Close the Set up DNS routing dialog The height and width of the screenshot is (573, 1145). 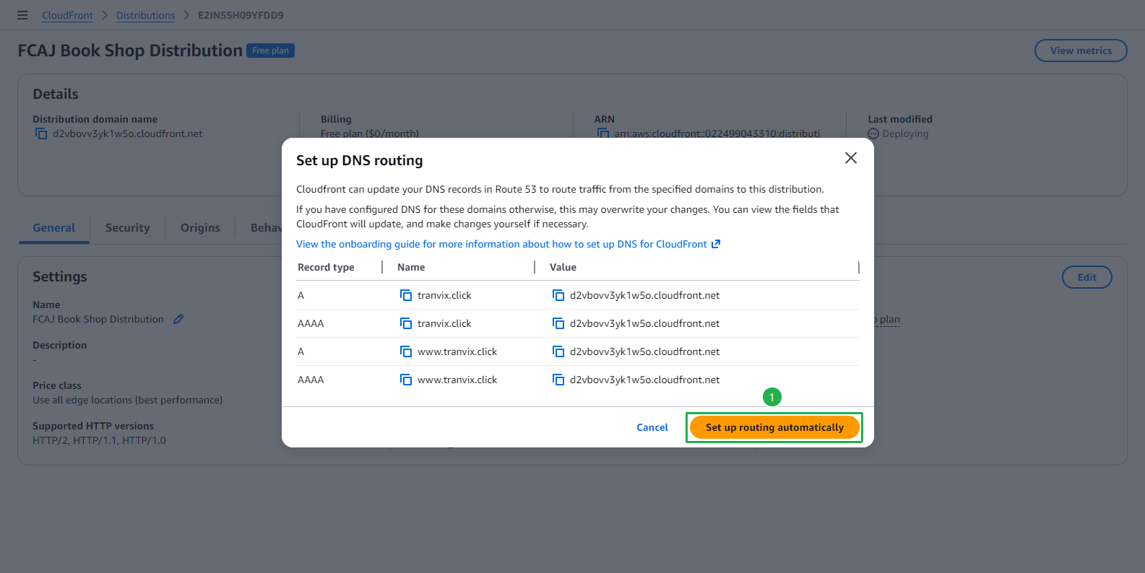(851, 158)
